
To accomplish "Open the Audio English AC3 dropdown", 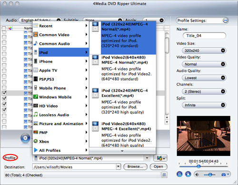I will point(40,20).
